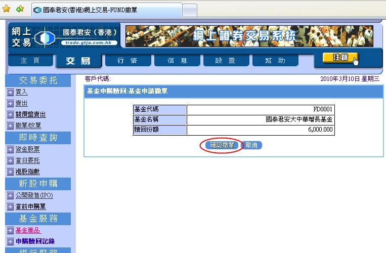Click the arrow icon beside 公開發售(IPO)
This screenshot has height=253, width=386.
(x=10, y=196)
